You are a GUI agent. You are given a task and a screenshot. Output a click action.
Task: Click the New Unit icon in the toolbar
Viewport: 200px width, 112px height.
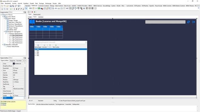click(2, 6)
